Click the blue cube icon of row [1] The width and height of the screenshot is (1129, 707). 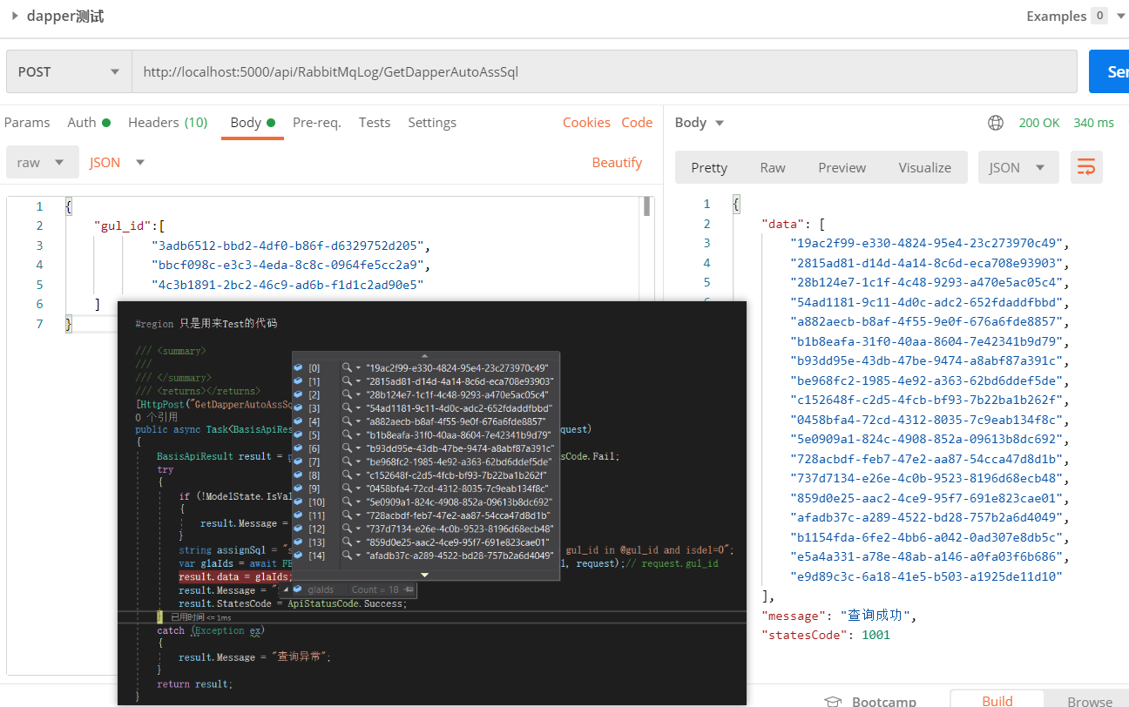(x=299, y=381)
